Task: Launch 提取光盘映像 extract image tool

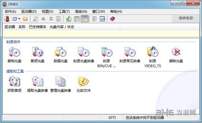Action: click(x=37, y=84)
